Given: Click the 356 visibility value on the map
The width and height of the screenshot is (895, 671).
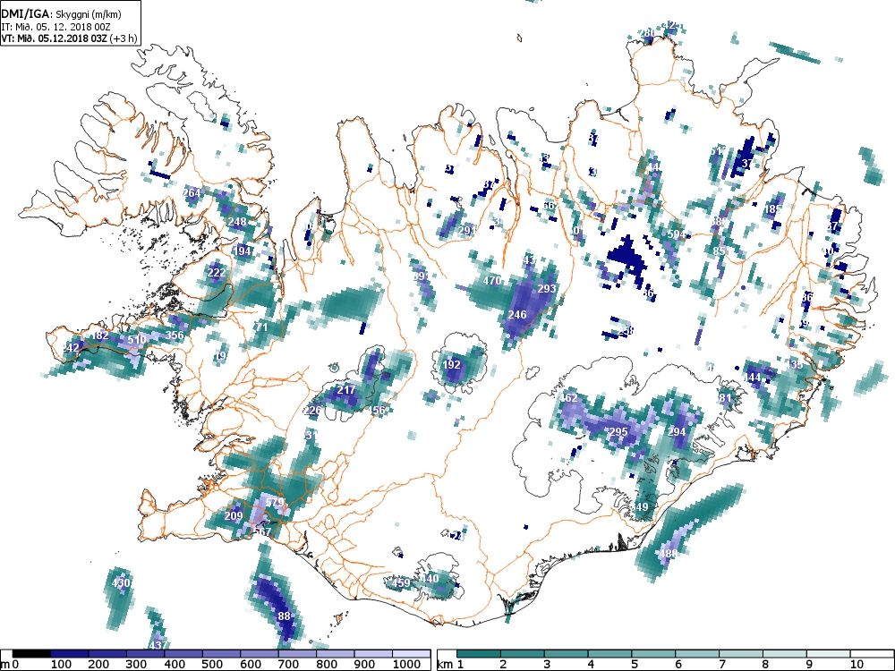Looking at the screenshot, I should [175, 335].
